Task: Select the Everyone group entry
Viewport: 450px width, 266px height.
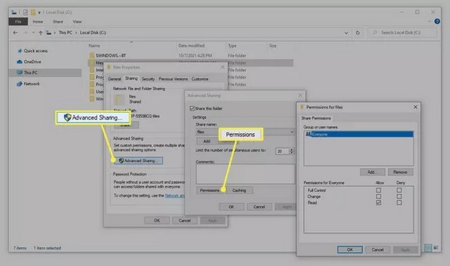Action: click(x=359, y=134)
